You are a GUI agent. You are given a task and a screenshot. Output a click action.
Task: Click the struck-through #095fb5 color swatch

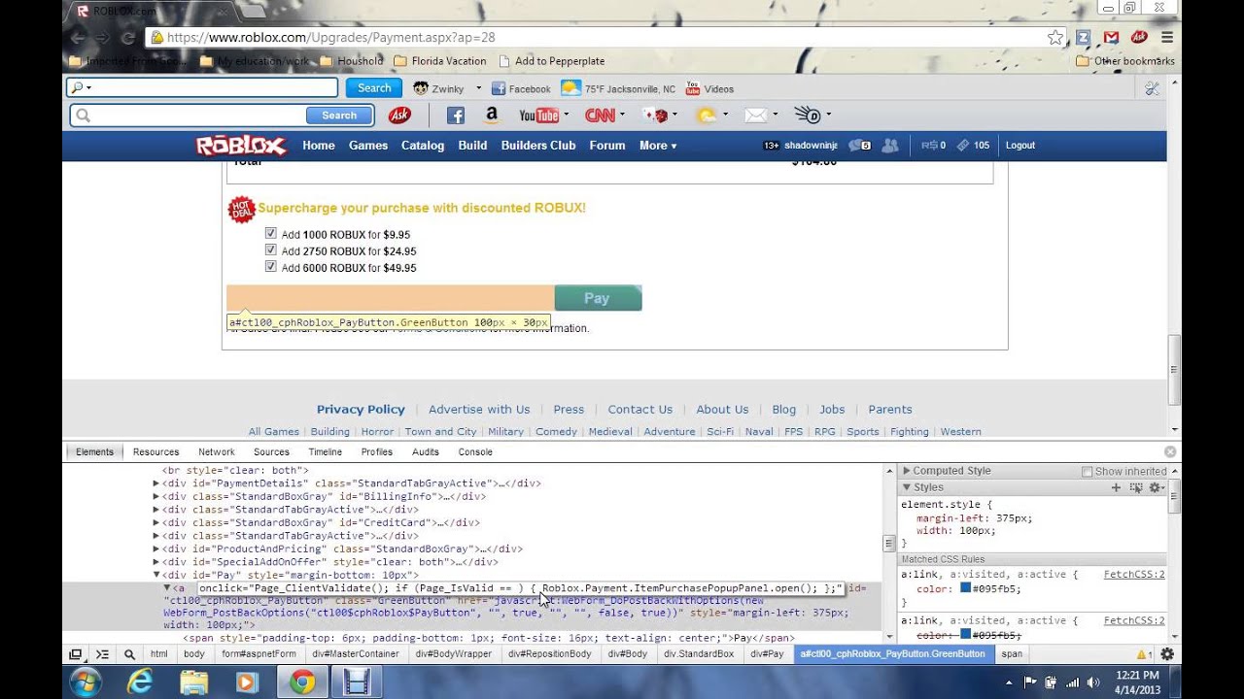tap(966, 635)
